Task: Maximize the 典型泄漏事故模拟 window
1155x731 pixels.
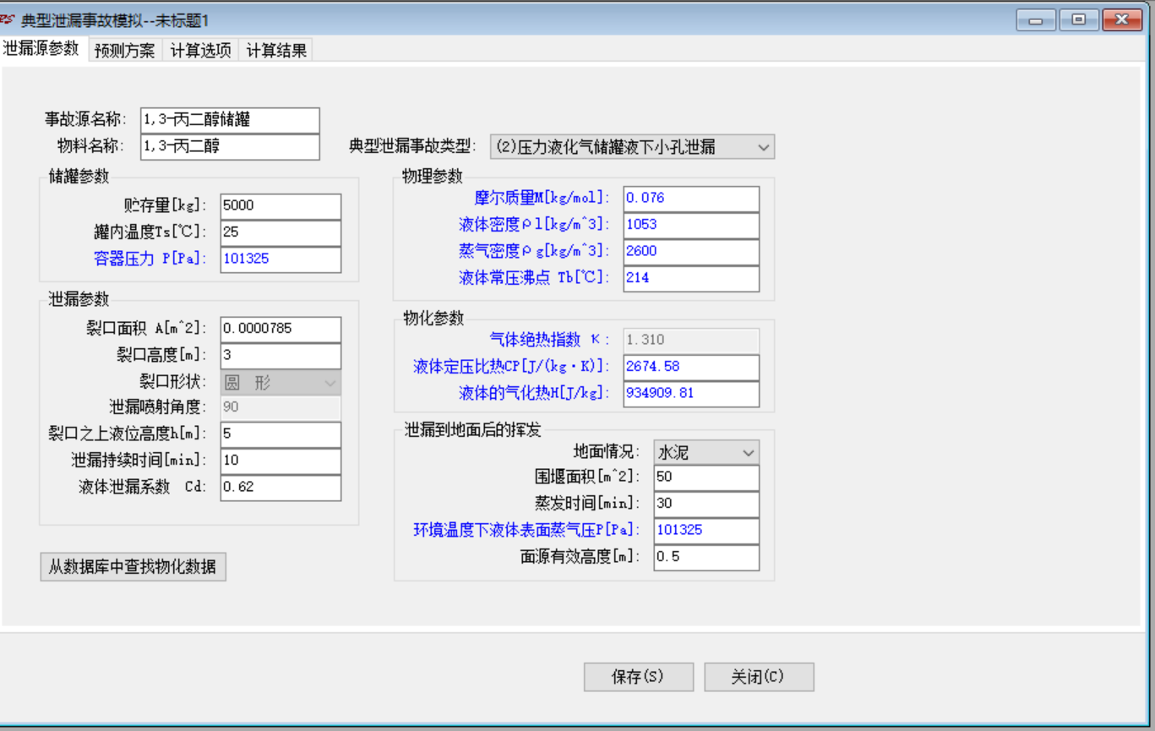Action: pyautogui.click(x=1079, y=20)
